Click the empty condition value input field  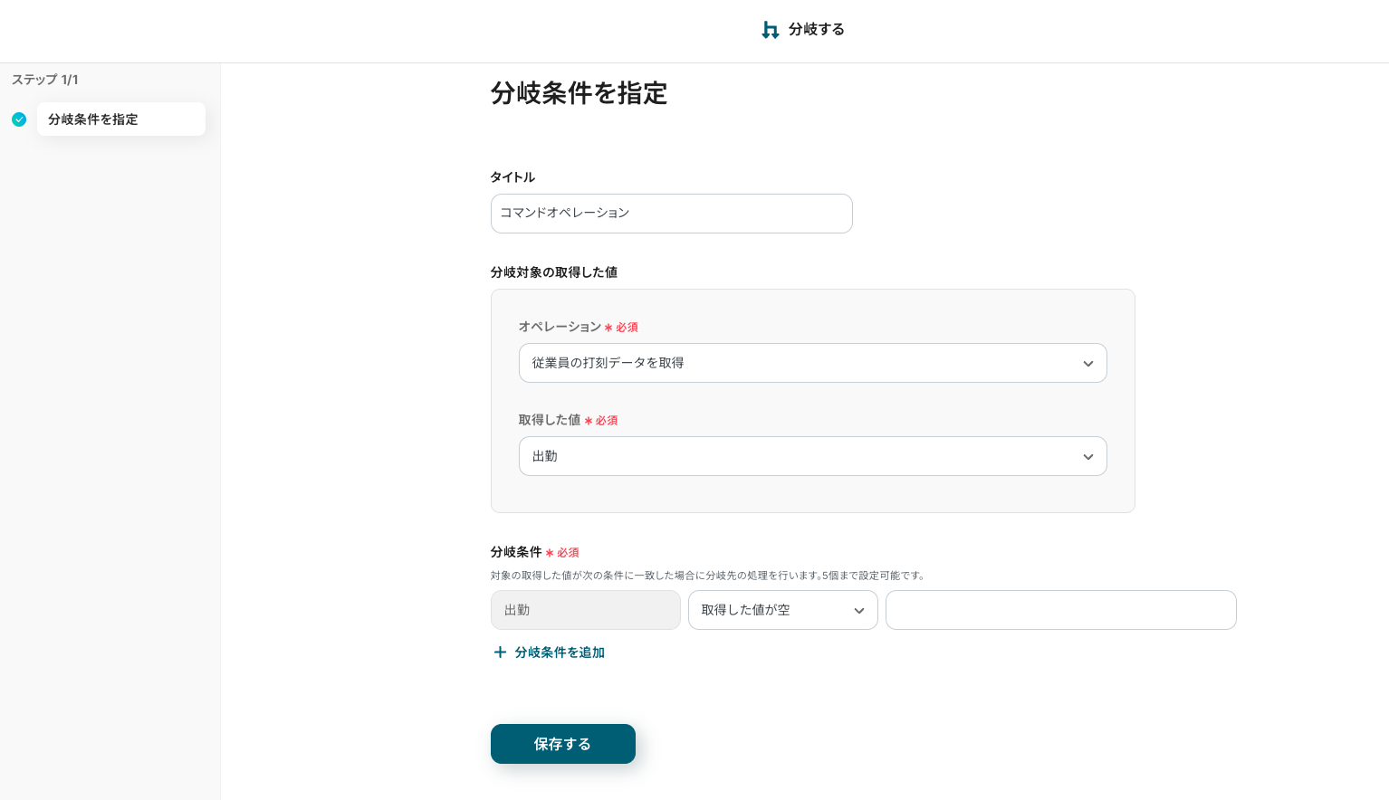pos(1060,610)
